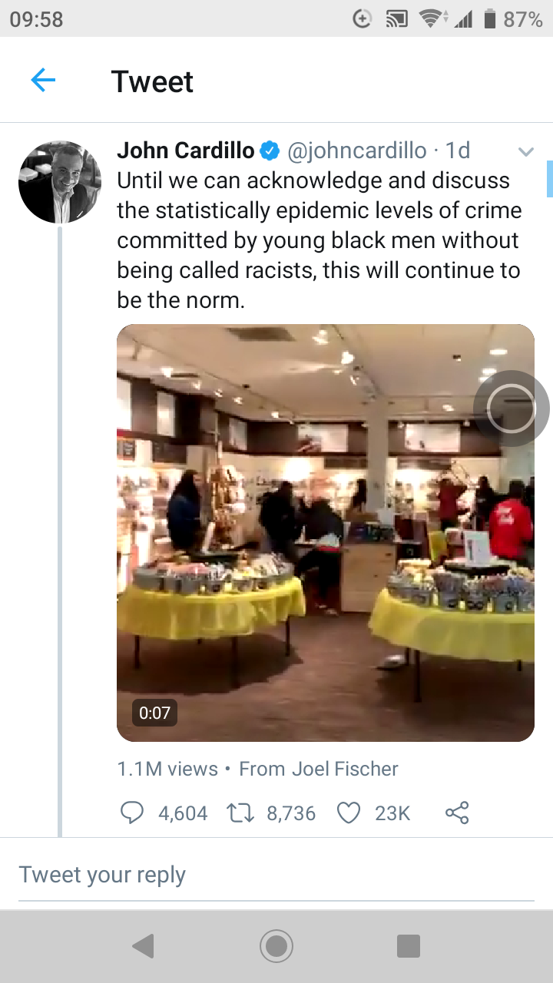Expand tweet options chevron

pos(525,152)
